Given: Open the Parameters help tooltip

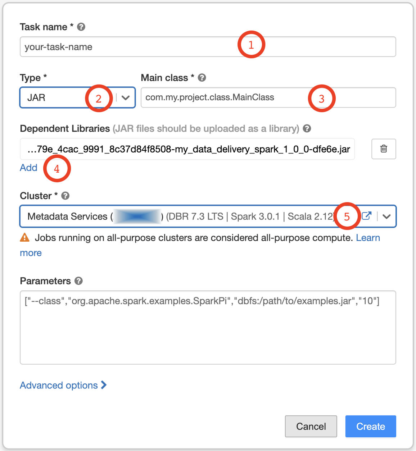Looking at the screenshot, I should 79,281.
